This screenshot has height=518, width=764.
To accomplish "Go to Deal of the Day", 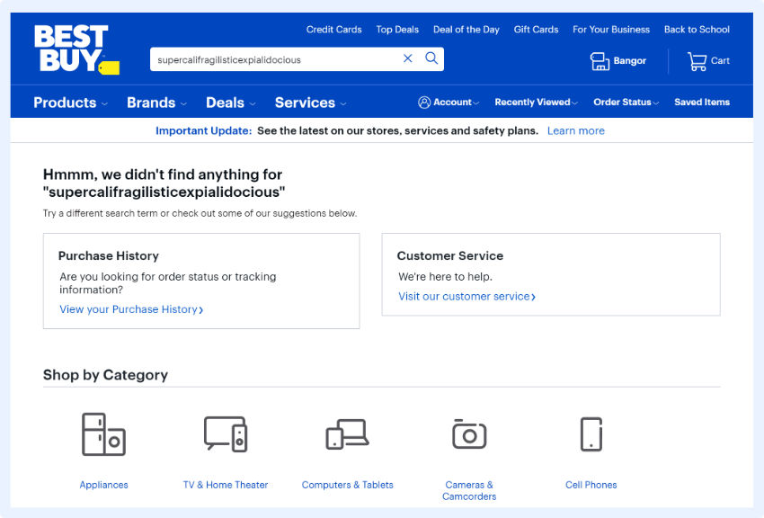I will (466, 30).
